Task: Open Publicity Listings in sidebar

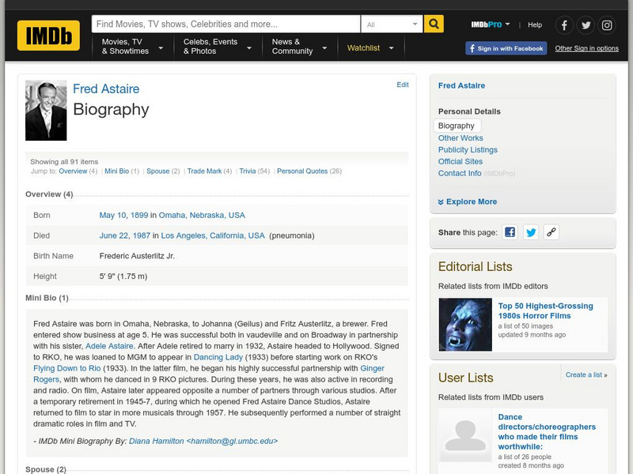Action: (468, 150)
